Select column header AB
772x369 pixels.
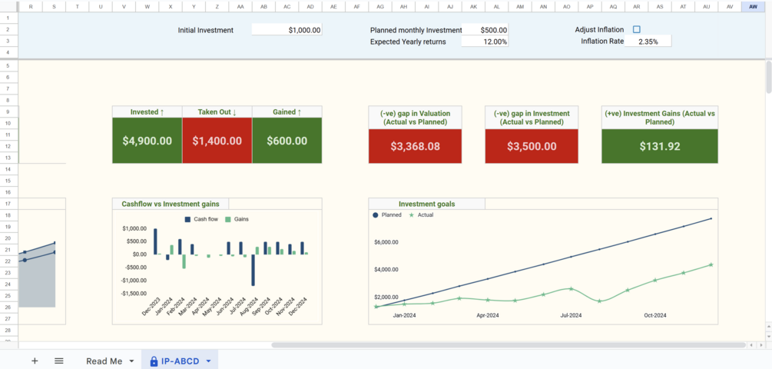click(x=264, y=6)
